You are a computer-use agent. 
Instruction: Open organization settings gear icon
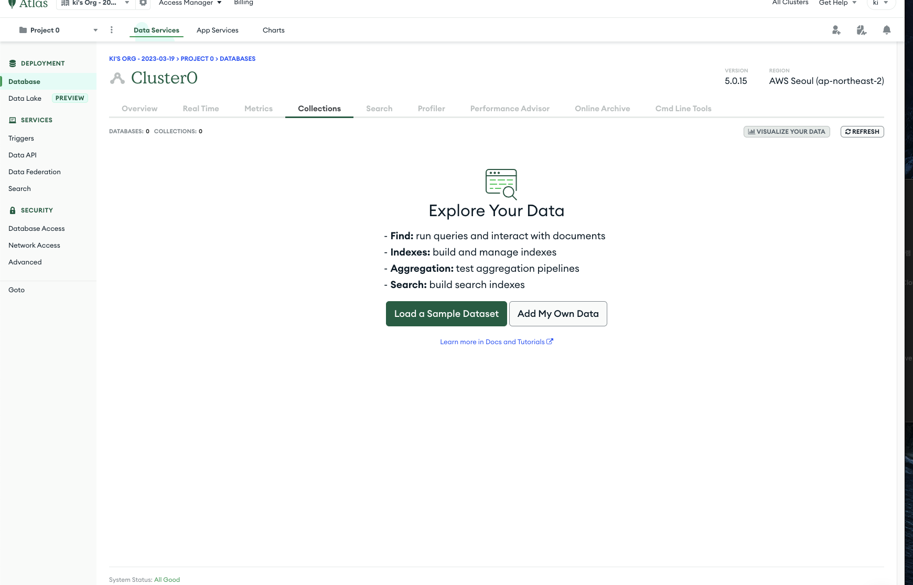click(143, 3)
